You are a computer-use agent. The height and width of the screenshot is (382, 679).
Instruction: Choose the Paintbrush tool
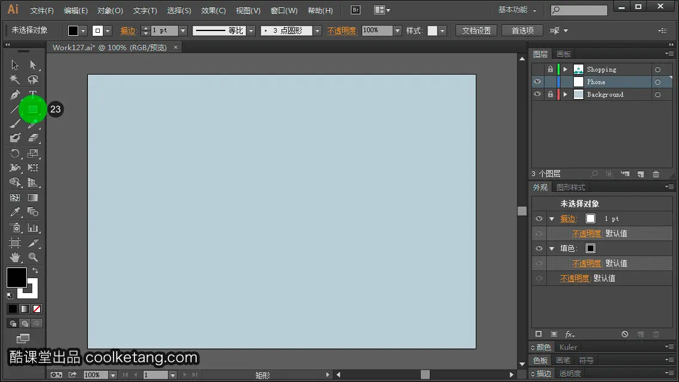point(15,124)
